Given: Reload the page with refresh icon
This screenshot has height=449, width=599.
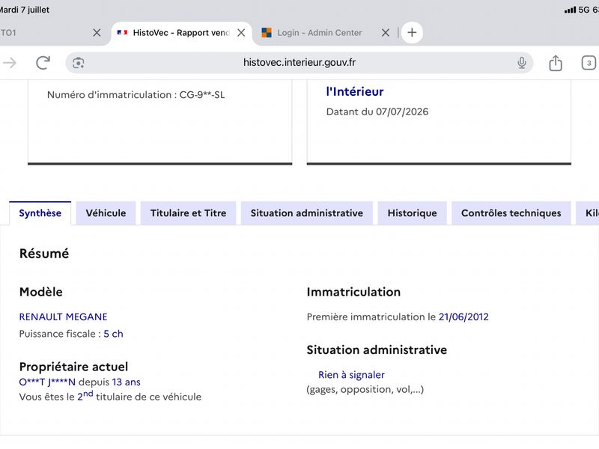Looking at the screenshot, I should point(43,63).
